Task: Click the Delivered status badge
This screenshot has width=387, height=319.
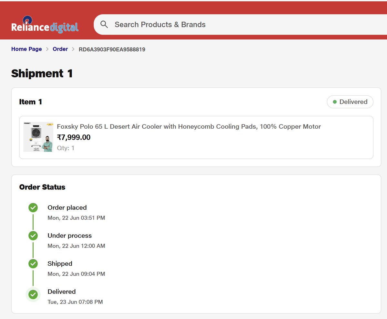Action: click(x=350, y=102)
